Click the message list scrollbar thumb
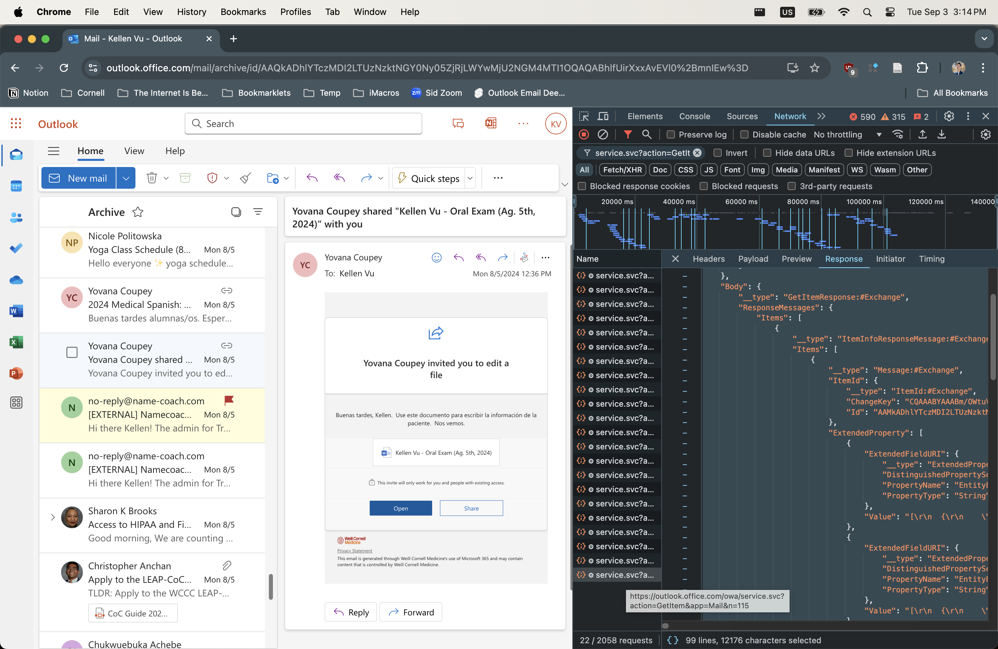The image size is (998, 649). coord(271,587)
